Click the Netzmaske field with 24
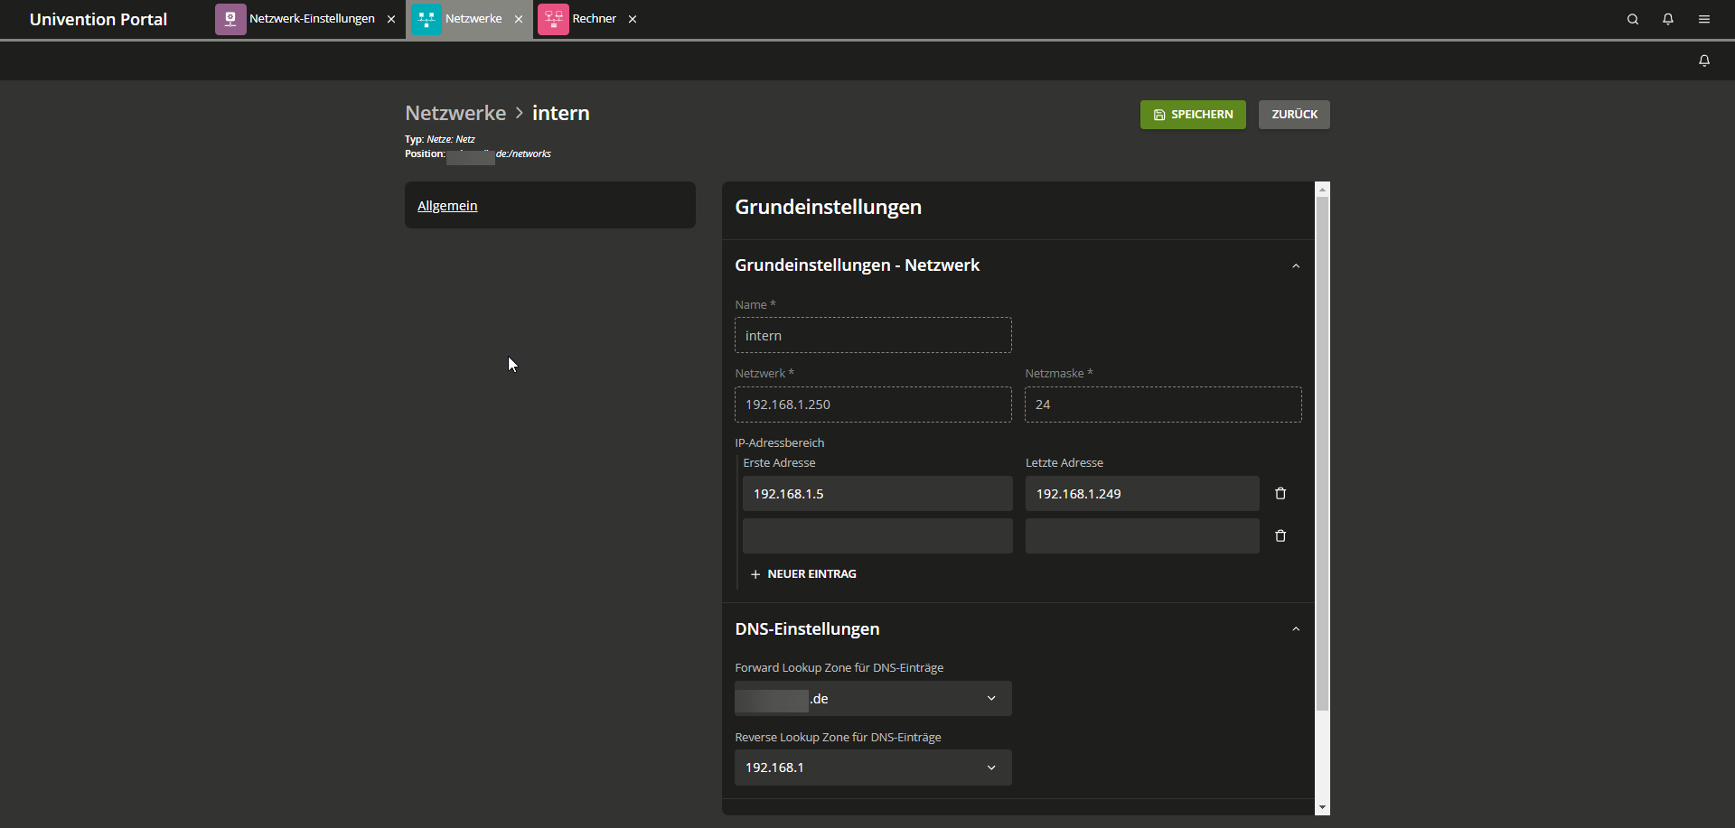1735x828 pixels. pyautogui.click(x=1163, y=405)
